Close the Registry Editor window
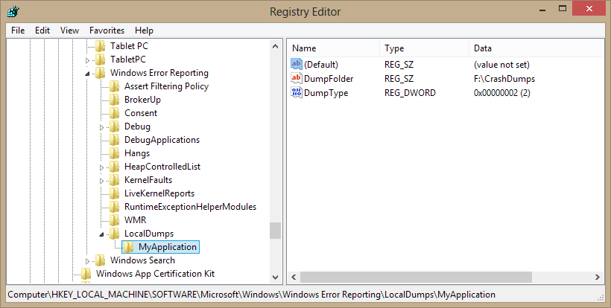 [589, 9]
